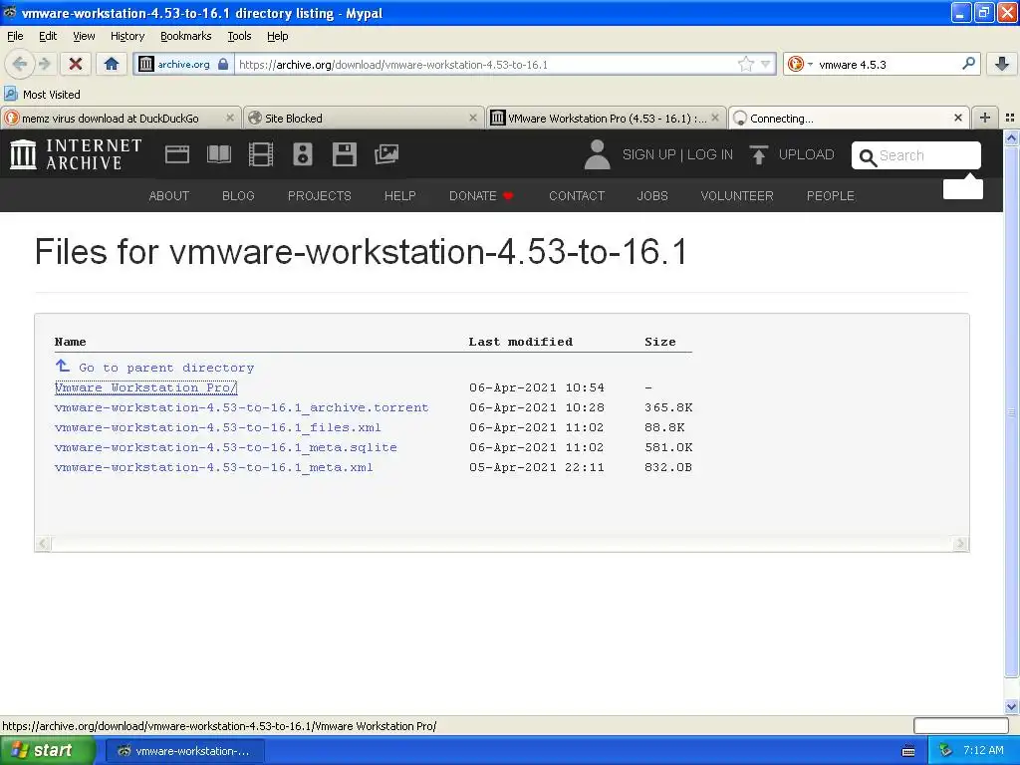Open the VOLUNTEER nav link

737,196
